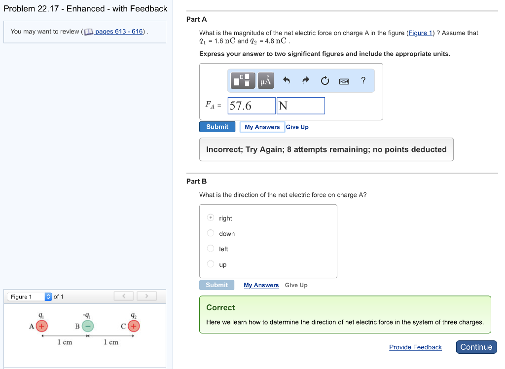Open My Answers for Part B
Viewport: 505px width, 369px height.
261,285
